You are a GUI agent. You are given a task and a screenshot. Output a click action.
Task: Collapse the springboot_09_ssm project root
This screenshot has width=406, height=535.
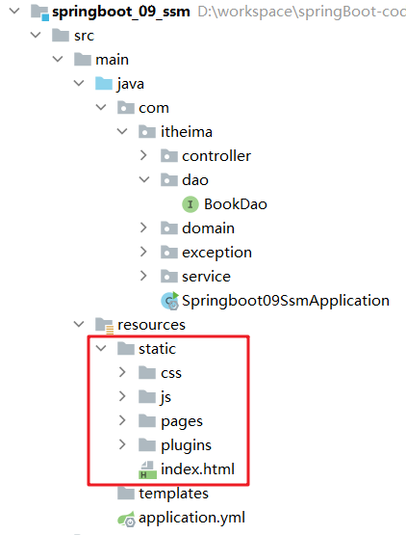pos(14,11)
